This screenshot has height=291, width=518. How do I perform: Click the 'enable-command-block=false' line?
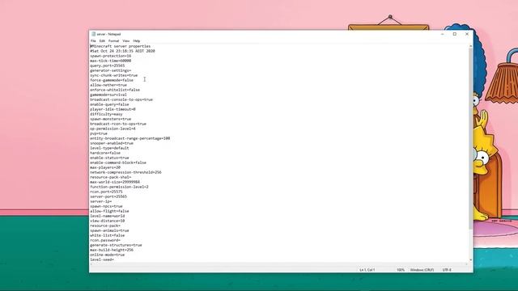coord(118,162)
